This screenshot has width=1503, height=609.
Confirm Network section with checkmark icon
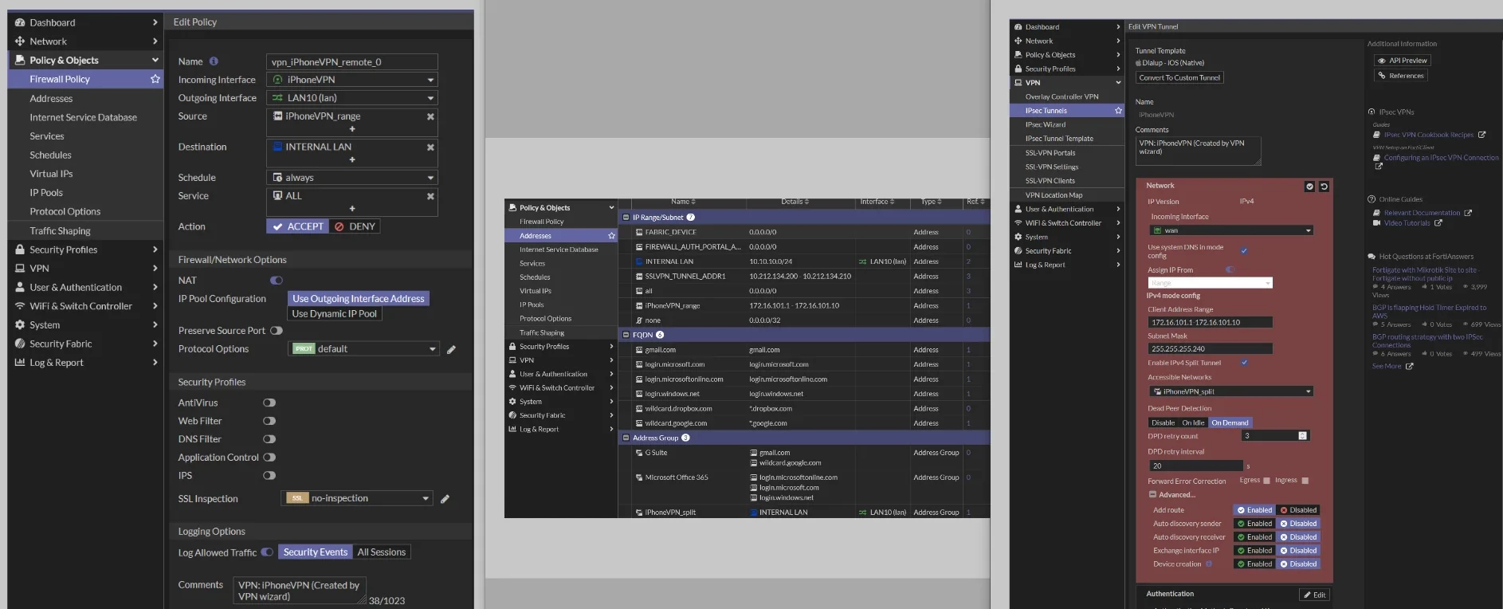click(x=1309, y=187)
